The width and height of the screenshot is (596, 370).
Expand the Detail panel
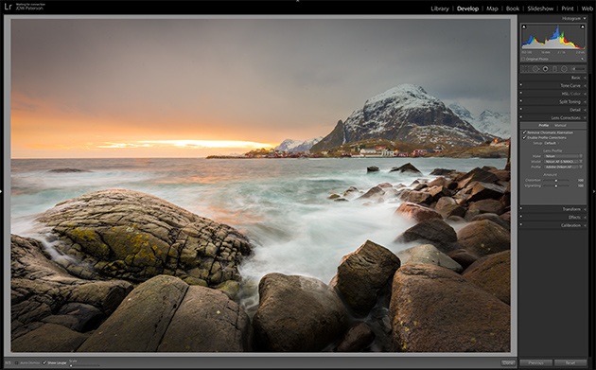pyautogui.click(x=585, y=110)
